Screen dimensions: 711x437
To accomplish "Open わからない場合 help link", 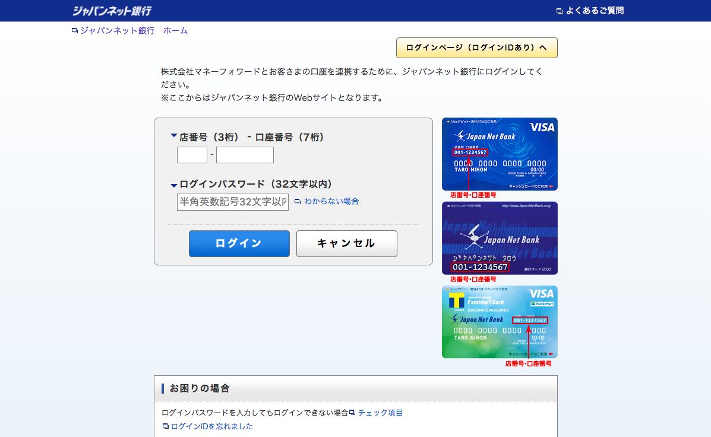I will click(331, 201).
